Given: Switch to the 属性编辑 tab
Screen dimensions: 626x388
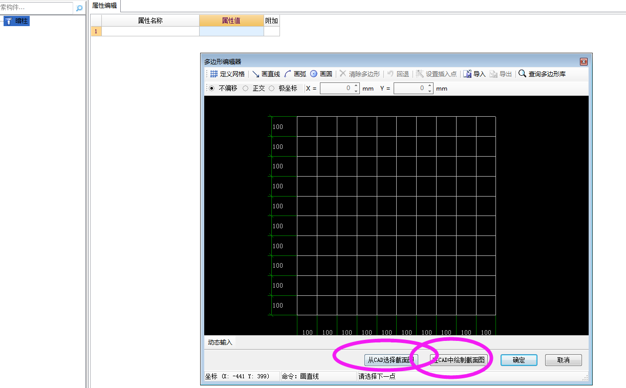Looking at the screenshot, I should pyautogui.click(x=104, y=6).
